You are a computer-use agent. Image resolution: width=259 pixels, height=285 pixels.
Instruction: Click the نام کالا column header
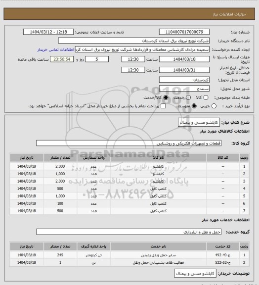pos(158,157)
